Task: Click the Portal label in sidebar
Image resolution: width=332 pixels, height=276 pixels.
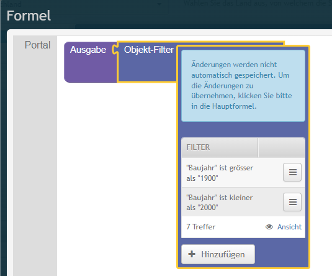Action: pos(37,45)
